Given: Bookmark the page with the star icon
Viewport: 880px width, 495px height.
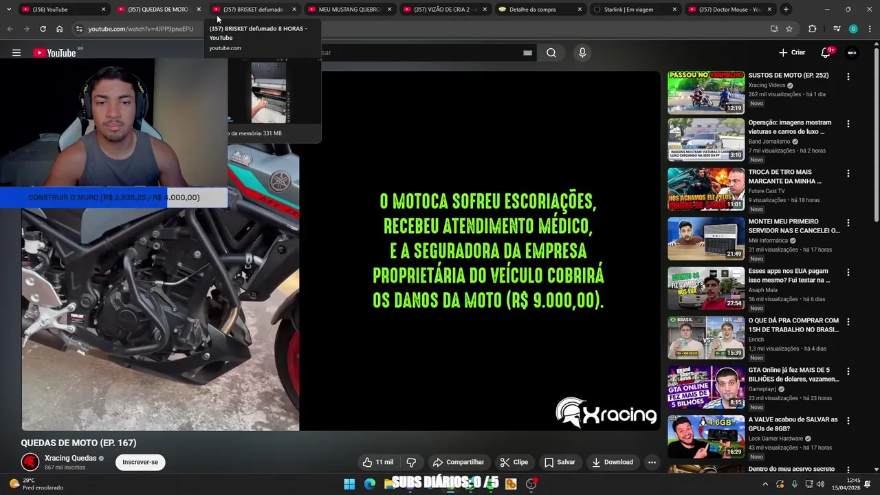Looking at the screenshot, I should tap(789, 29).
